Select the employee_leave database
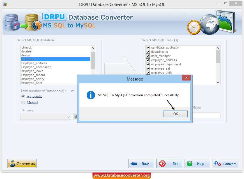The height and width of the screenshot is (179, 244). tap(56, 71)
